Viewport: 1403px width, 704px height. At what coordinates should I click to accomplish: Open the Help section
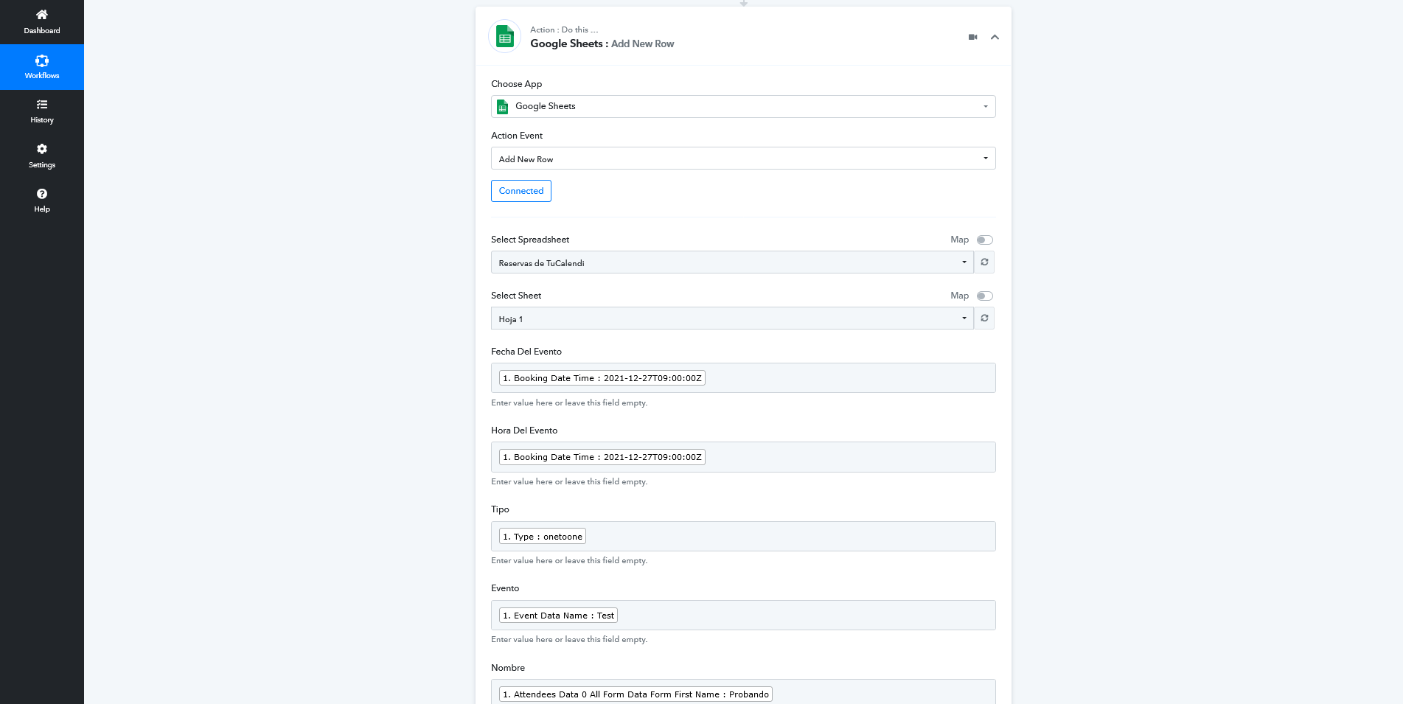[42, 201]
